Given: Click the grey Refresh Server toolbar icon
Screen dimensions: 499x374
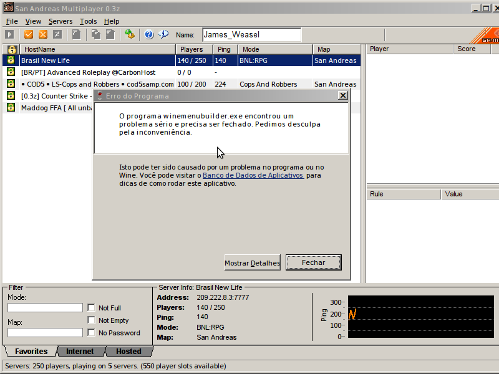Looking at the screenshot, I should (57, 34).
